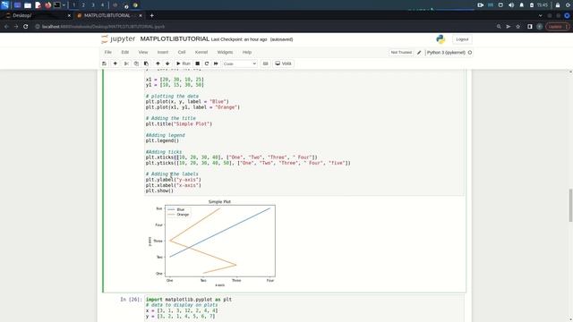Click the Simple Plot output chart

point(212,242)
